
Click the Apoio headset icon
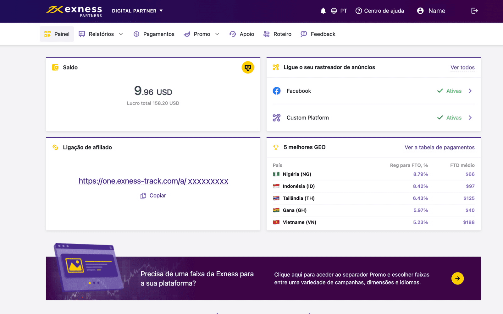pyautogui.click(x=233, y=34)
